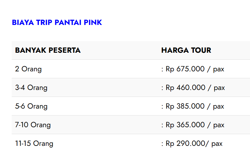Click the word pax in the 5-6 Orang row
Image resolution: width=250 pixels, height=161 pixels.
tap(218, 106)
